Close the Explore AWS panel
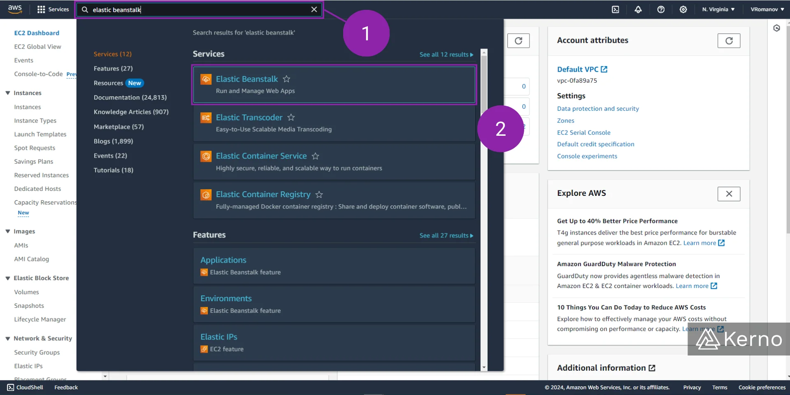The height and width of the screenshot is (395, 790). click(x=729, y=194)
